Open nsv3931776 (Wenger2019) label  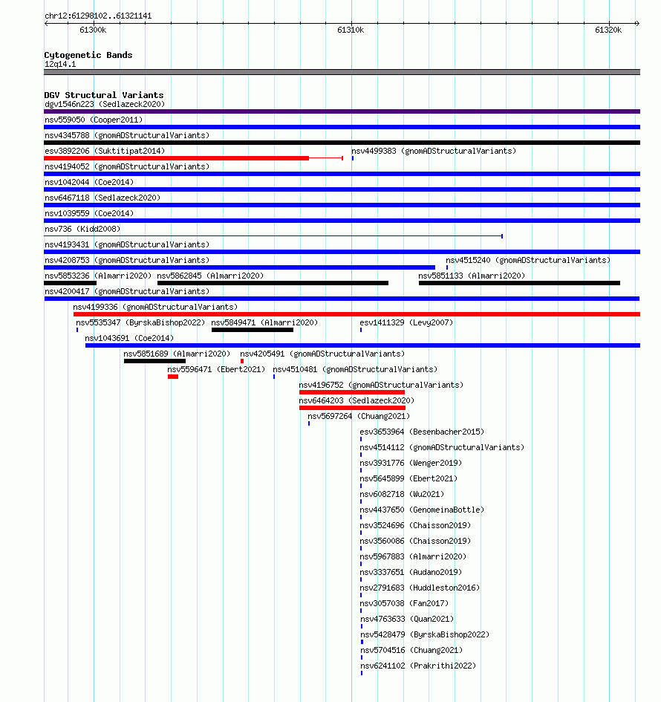tap(411, 464)
